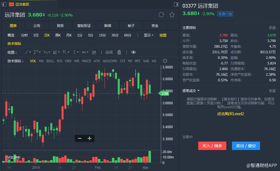
Task: Click the 点击购买Level2 link
Action: (230, 114)
